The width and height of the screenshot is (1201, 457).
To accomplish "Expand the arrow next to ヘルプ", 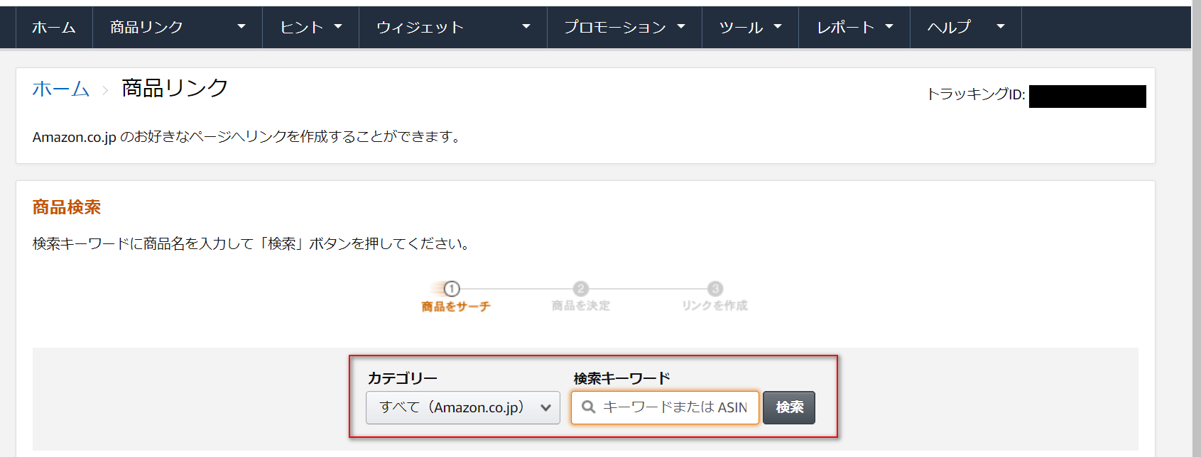I will tap(1001, 27).
